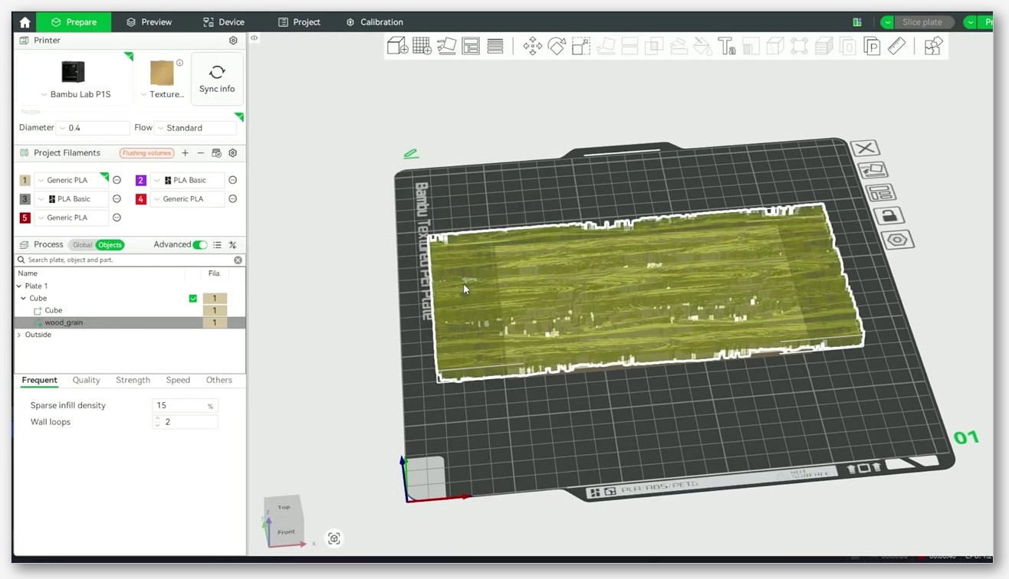Click the Slice plate button
The image size is (1009, 579).
922,22
